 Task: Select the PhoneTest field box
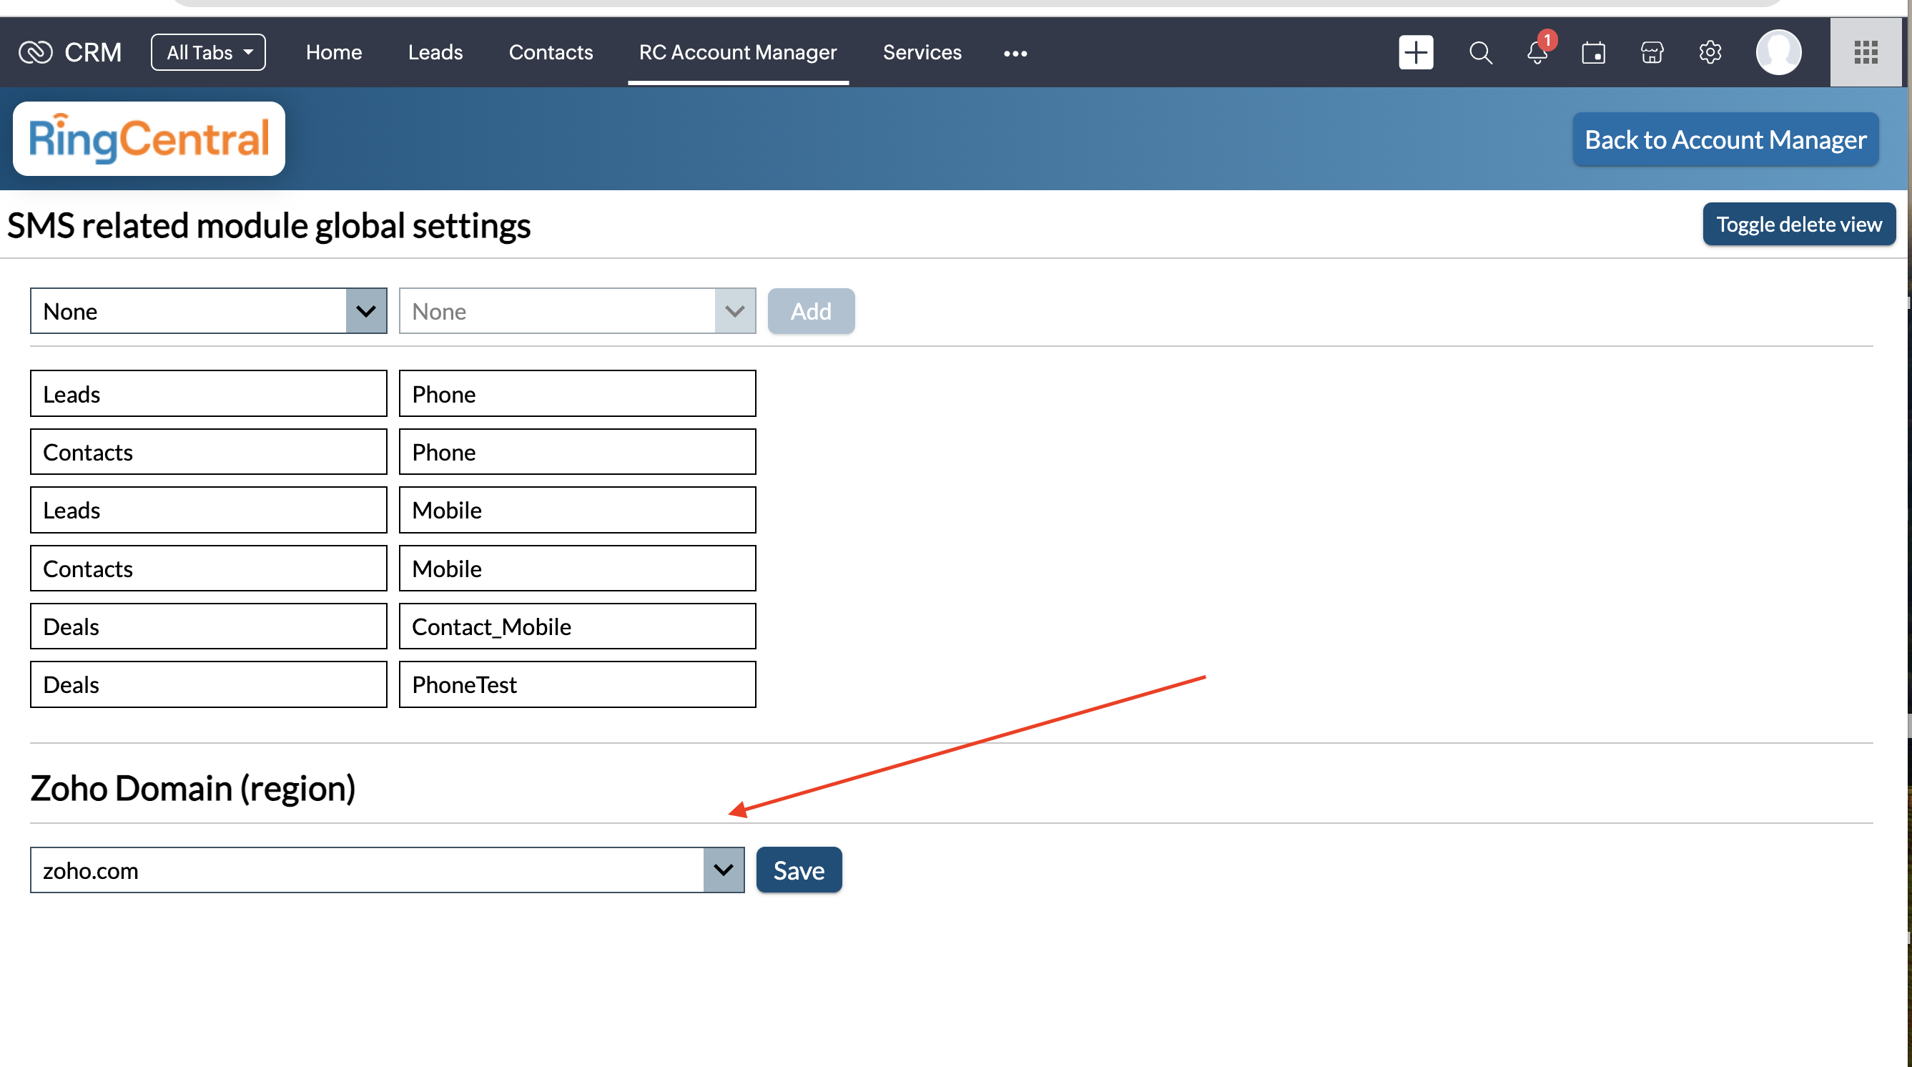[577, 684]
